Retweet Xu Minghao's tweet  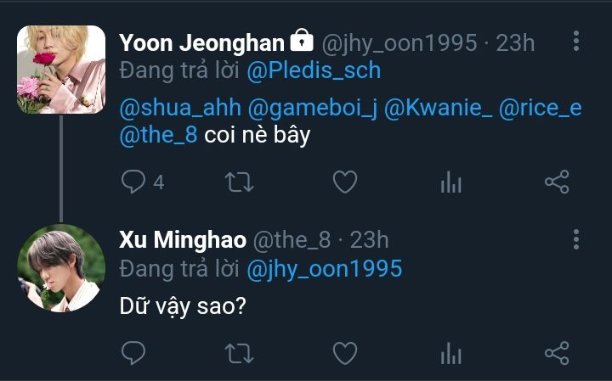click(239, 353)
